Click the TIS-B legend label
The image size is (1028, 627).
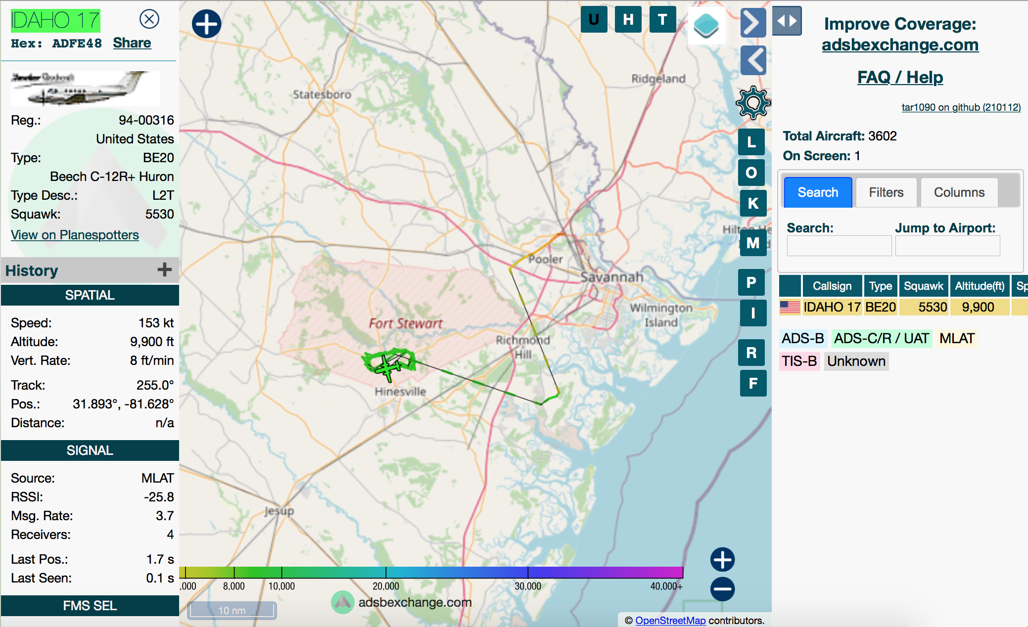pyautogui.click(x=799, y=361)
